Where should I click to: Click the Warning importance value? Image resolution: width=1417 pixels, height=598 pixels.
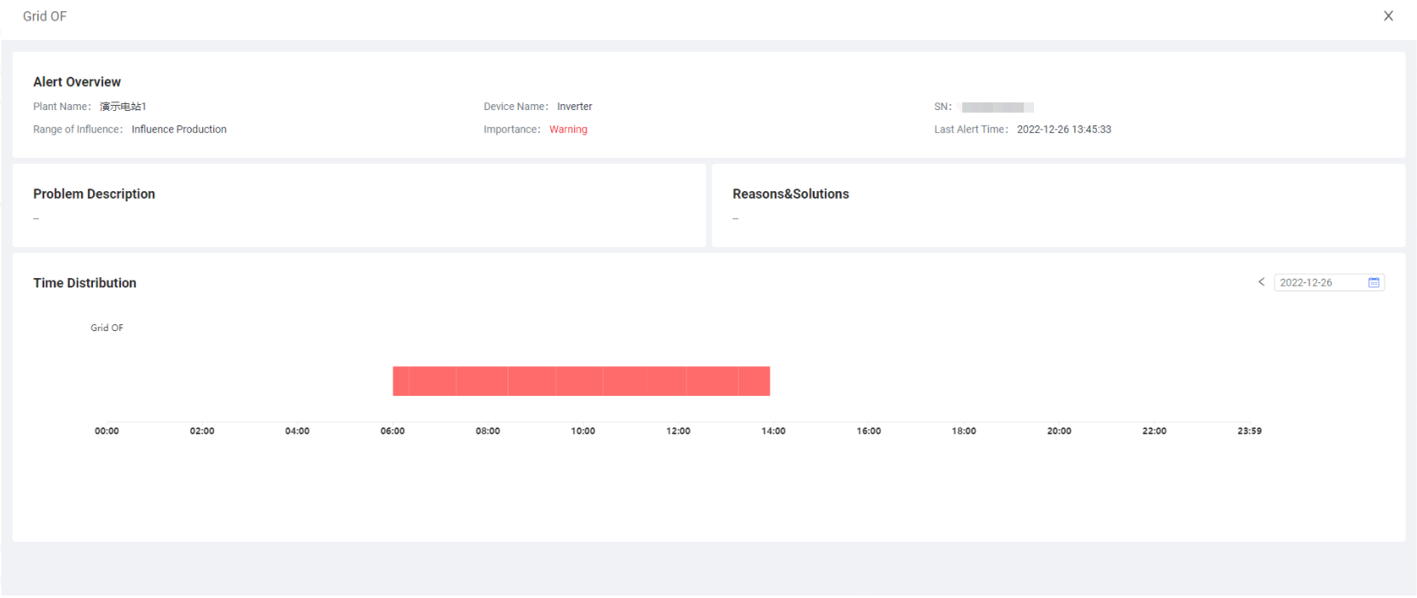click(568, 130)
